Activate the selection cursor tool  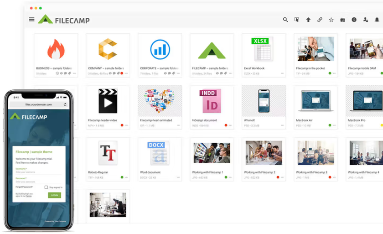point(297,20)
